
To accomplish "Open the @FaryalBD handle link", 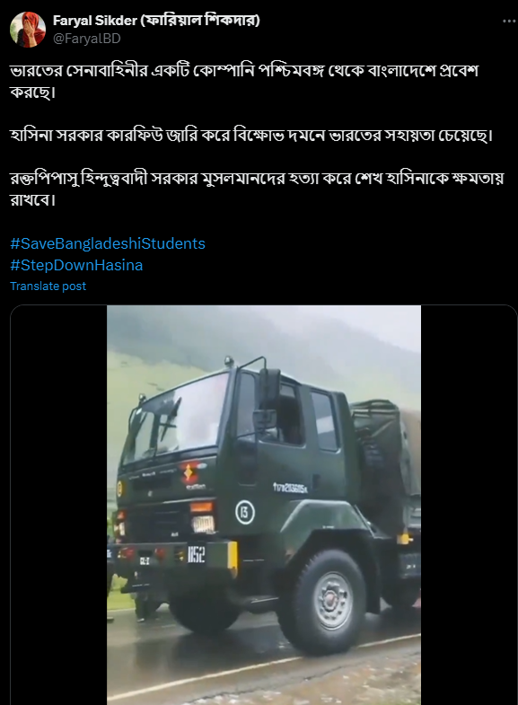I will coord(87,39).
